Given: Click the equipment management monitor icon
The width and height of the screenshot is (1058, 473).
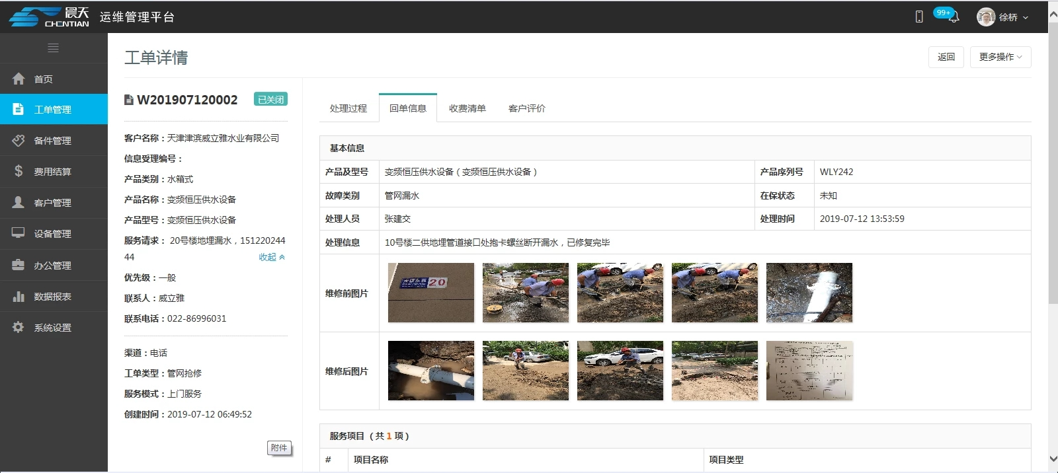Looking at the screenshot, I should click(19, 233).
